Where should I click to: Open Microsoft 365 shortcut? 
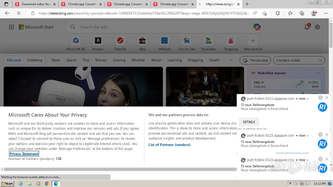[76, 43]
